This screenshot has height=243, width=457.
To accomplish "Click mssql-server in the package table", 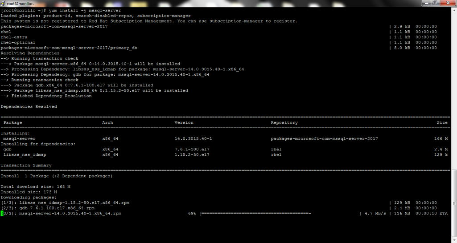I will click(x=19, y=138).
